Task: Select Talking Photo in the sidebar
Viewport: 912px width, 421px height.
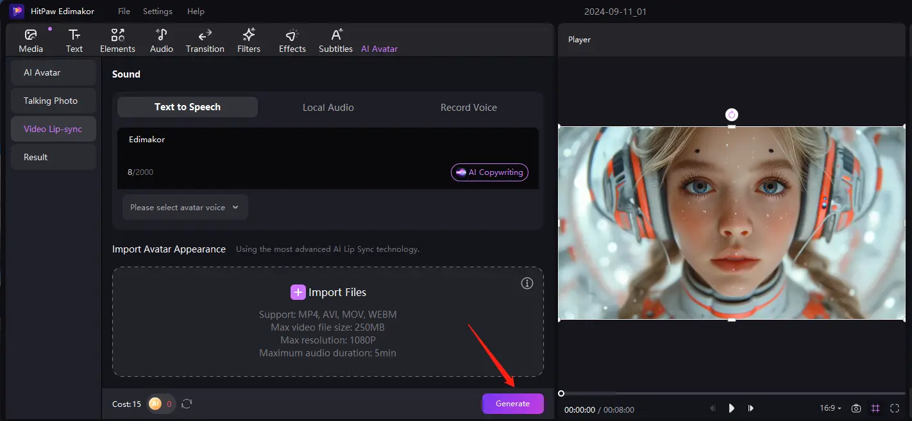Action: (53, 101)
